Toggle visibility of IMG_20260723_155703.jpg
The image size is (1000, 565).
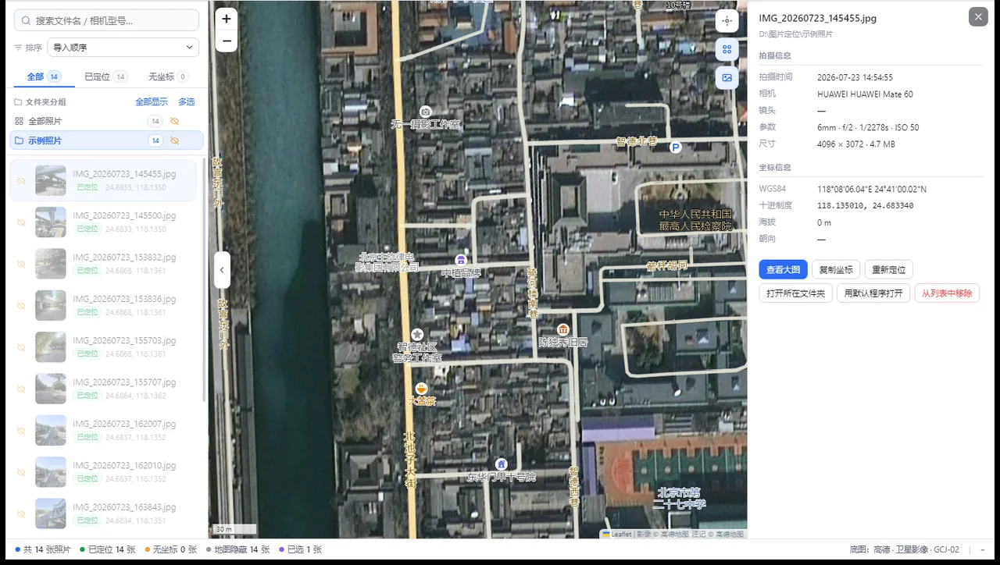tap(21, 347)
